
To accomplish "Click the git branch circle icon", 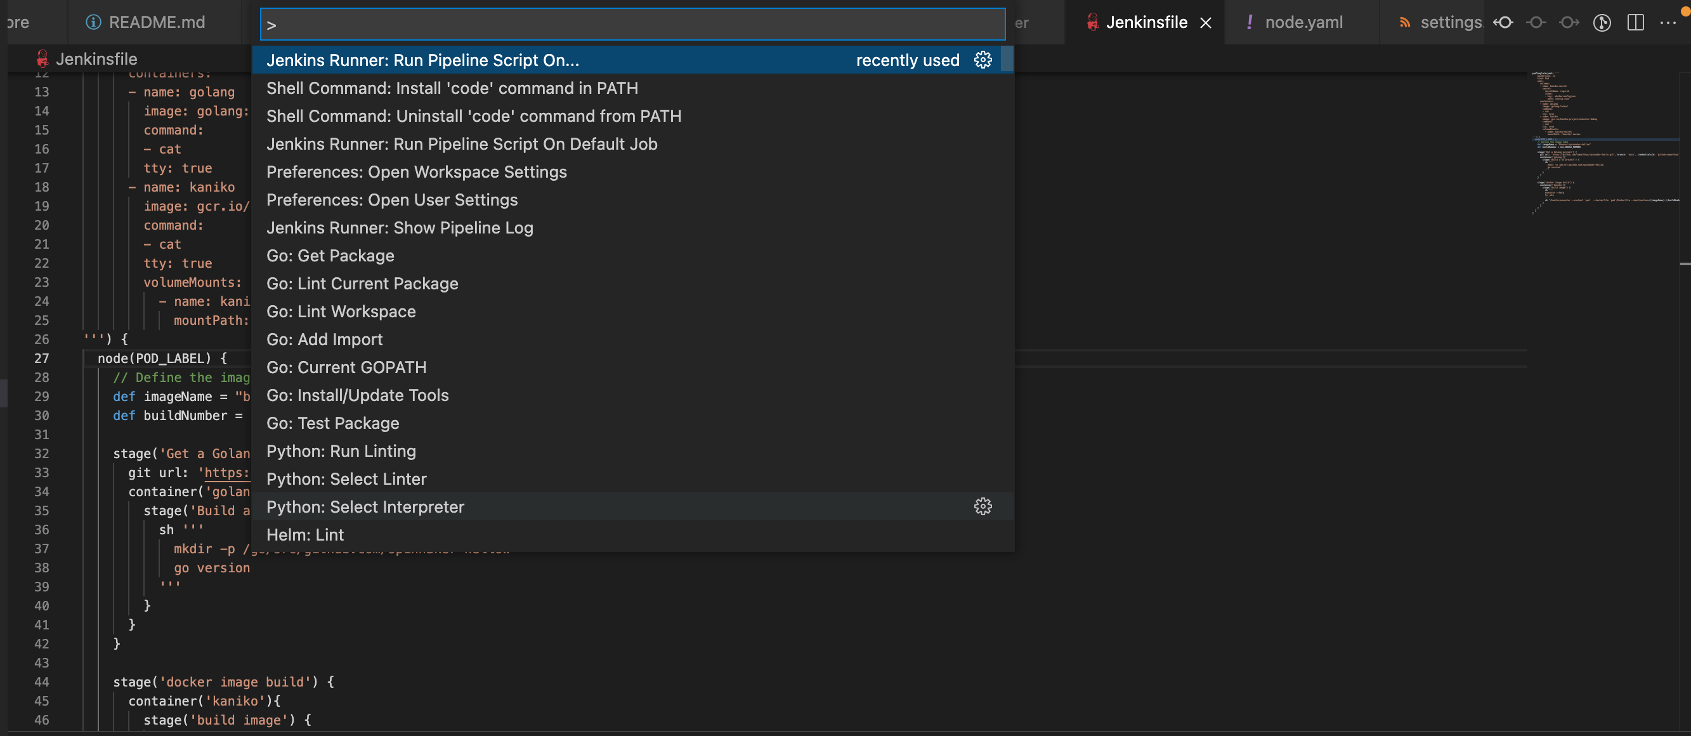I will point(1602,22).
